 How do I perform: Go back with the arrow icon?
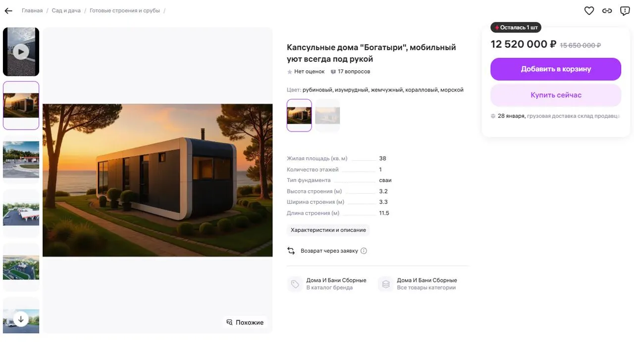coord(8,10)
